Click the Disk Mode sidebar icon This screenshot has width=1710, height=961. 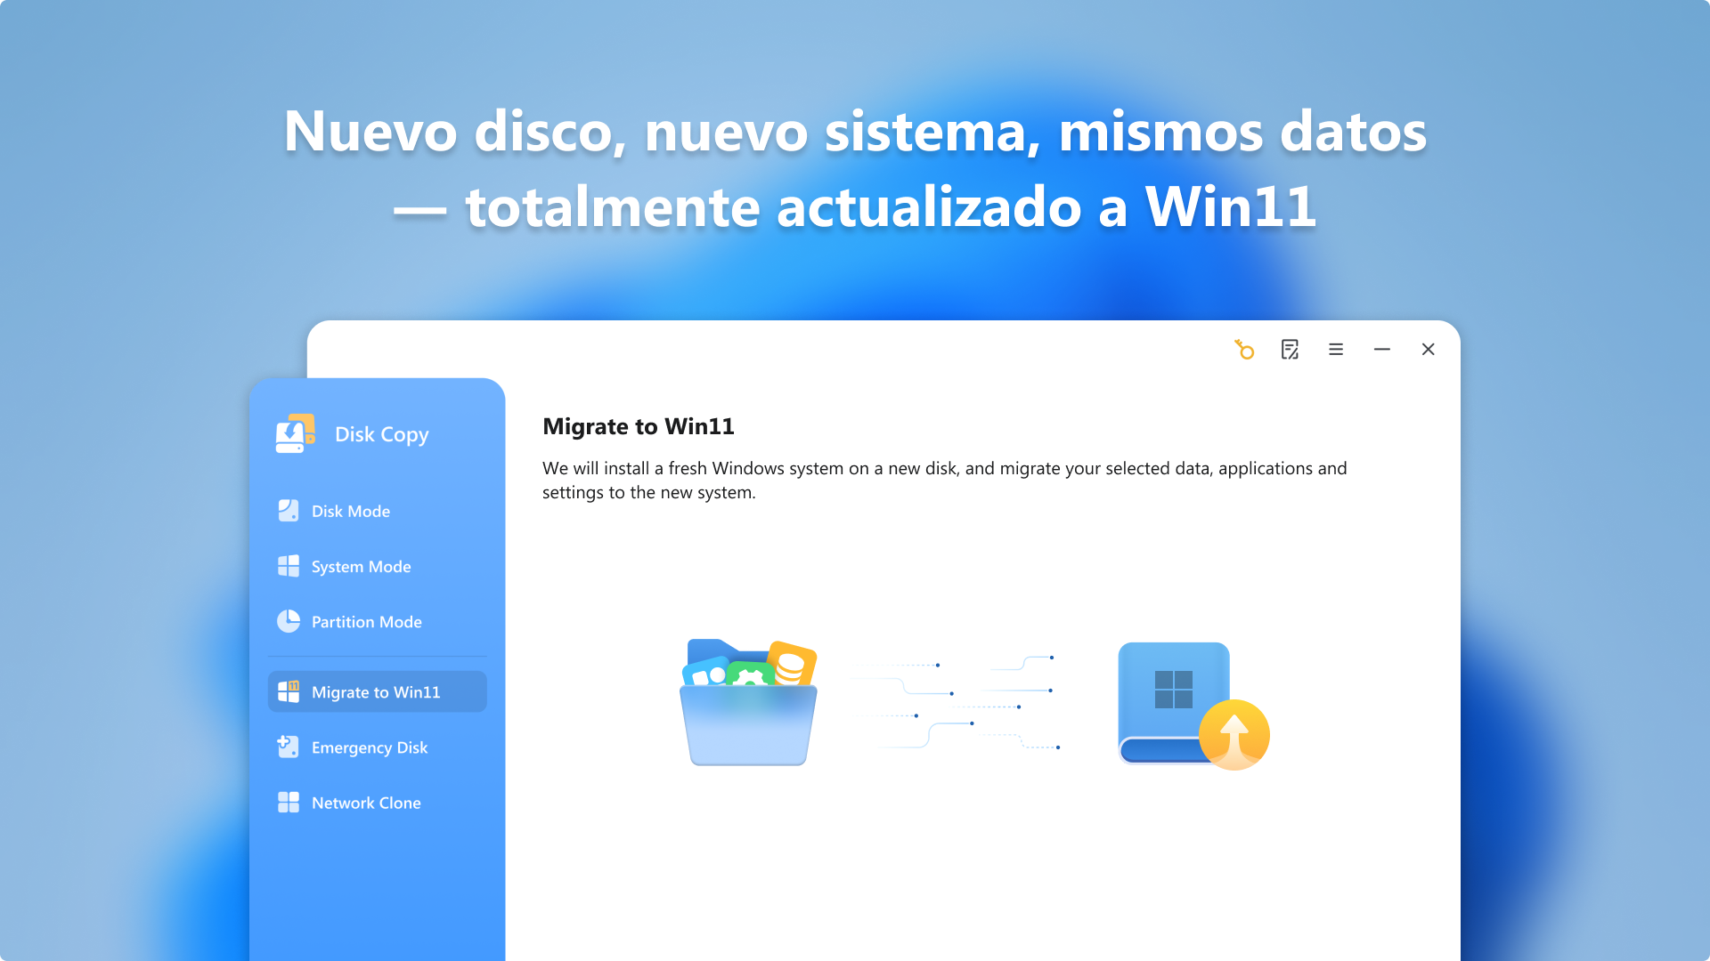click(x=289, y=511)
